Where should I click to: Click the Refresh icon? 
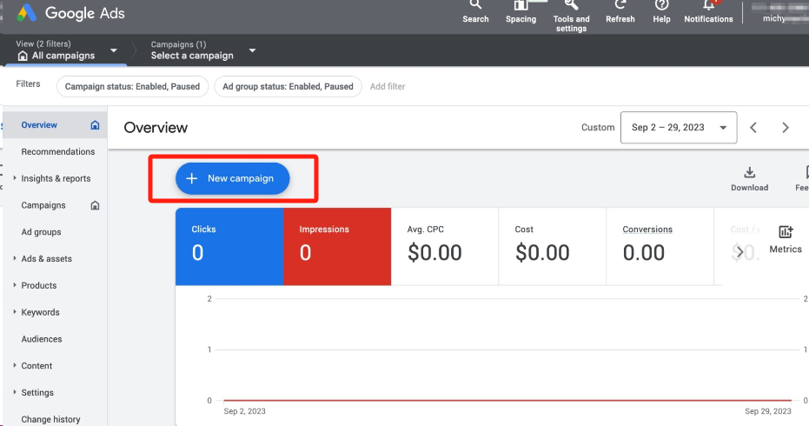[620, 4]
